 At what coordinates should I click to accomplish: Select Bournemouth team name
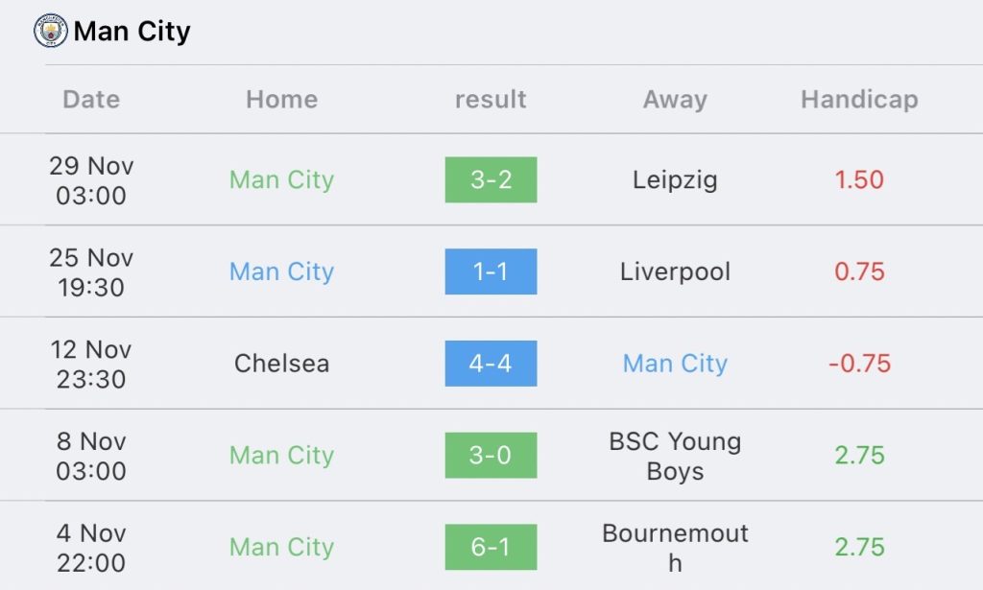675,548
